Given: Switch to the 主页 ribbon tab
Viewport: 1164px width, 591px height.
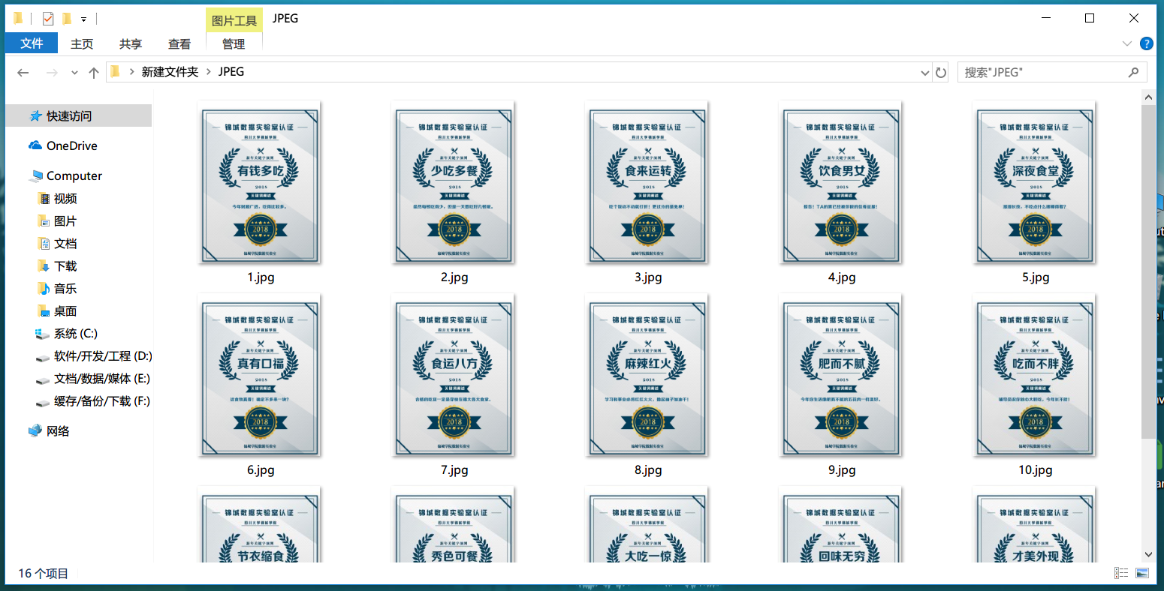Looking at the screenshot, I should pos(82,43).
